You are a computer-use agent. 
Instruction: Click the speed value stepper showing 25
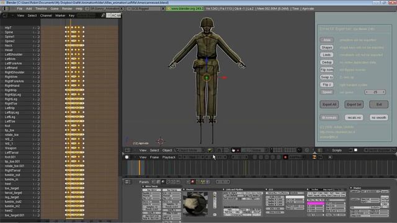pos(375,92)
